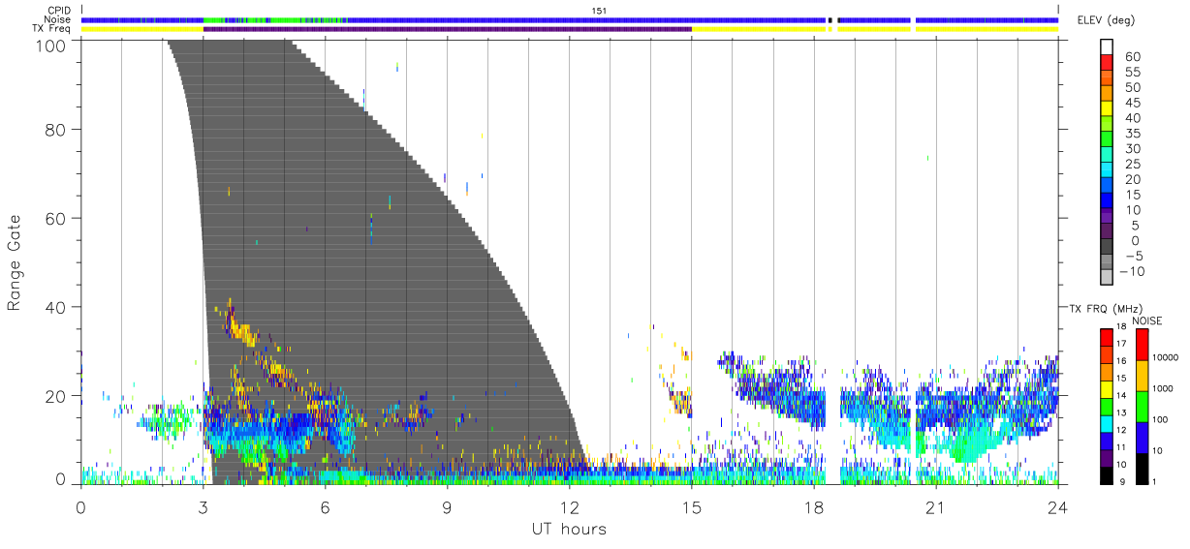This screenshot has height=549, width=1190.
Task: Click the noise legend label "10000"
Action: pos(1166,357)
